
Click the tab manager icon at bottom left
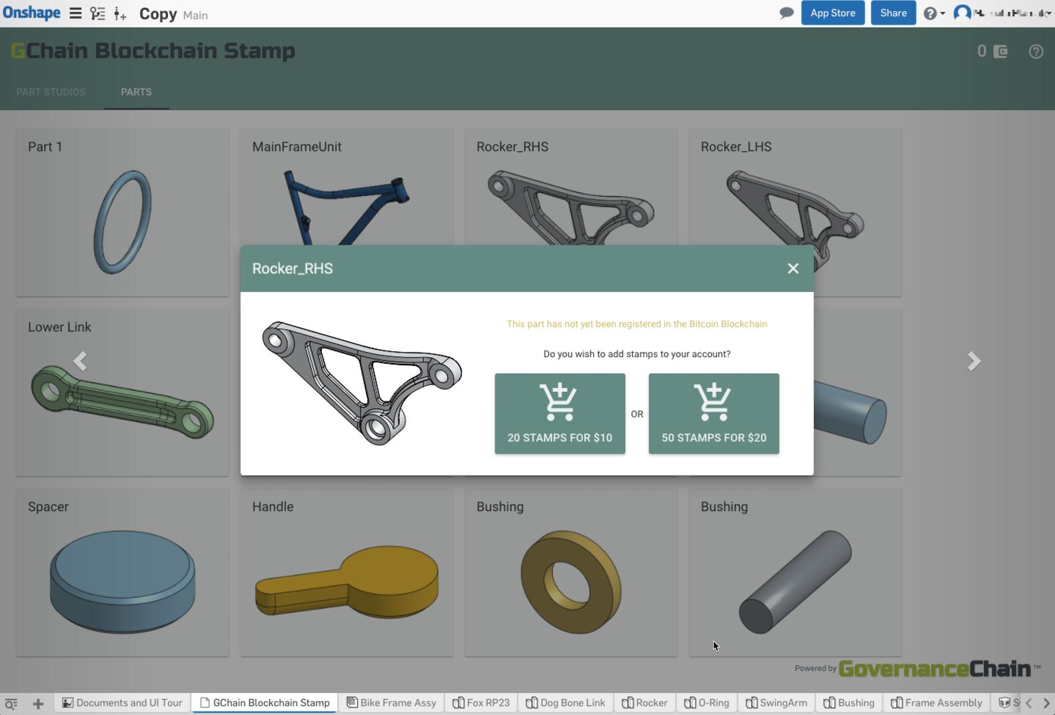tap(11, 703)
